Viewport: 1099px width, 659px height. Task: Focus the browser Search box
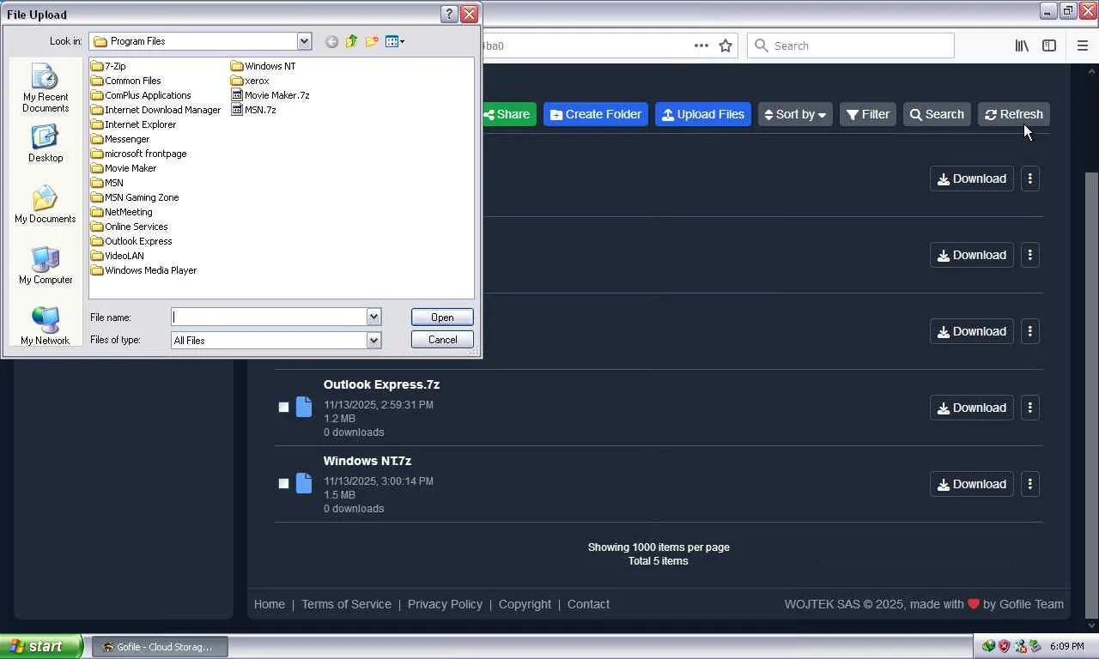[x=851, y=45]
